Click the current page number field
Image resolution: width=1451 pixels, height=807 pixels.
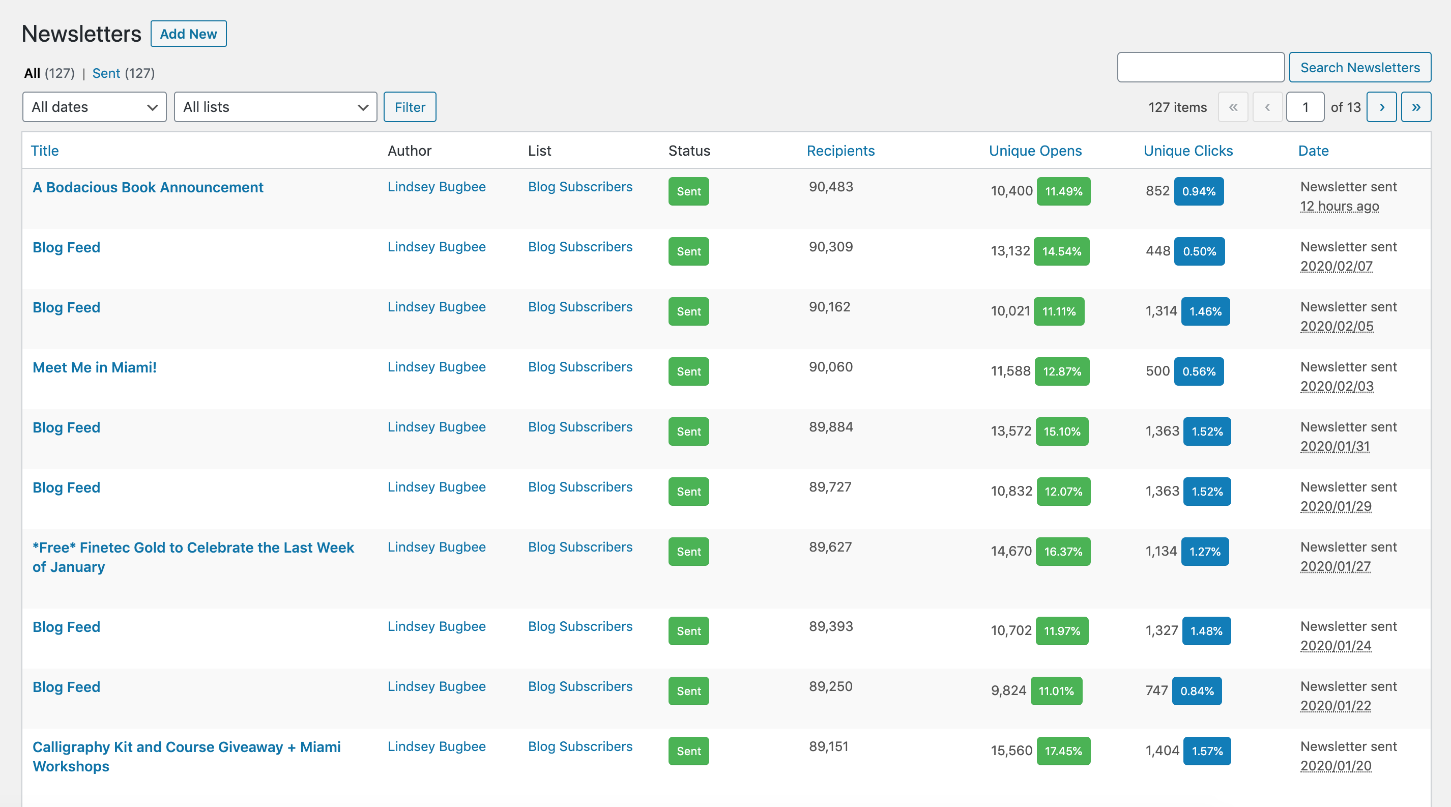click(x=1305, y=107)
